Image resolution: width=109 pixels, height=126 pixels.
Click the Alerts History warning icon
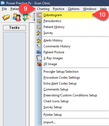tap(39, 40)
